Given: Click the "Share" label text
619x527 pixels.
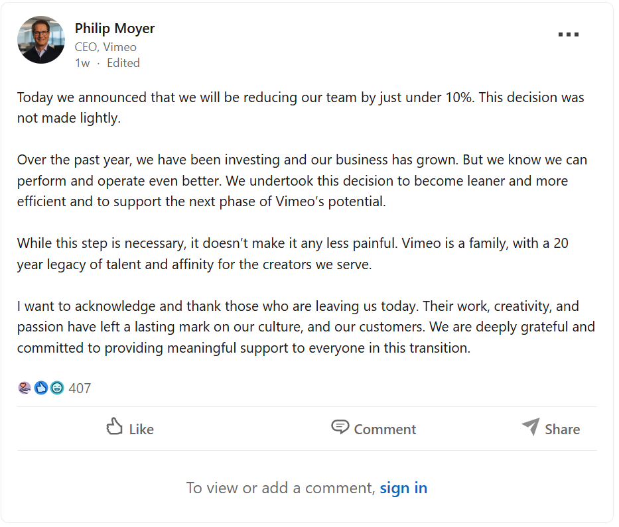Looking at the screenshot, I should [x=563, y=430].
